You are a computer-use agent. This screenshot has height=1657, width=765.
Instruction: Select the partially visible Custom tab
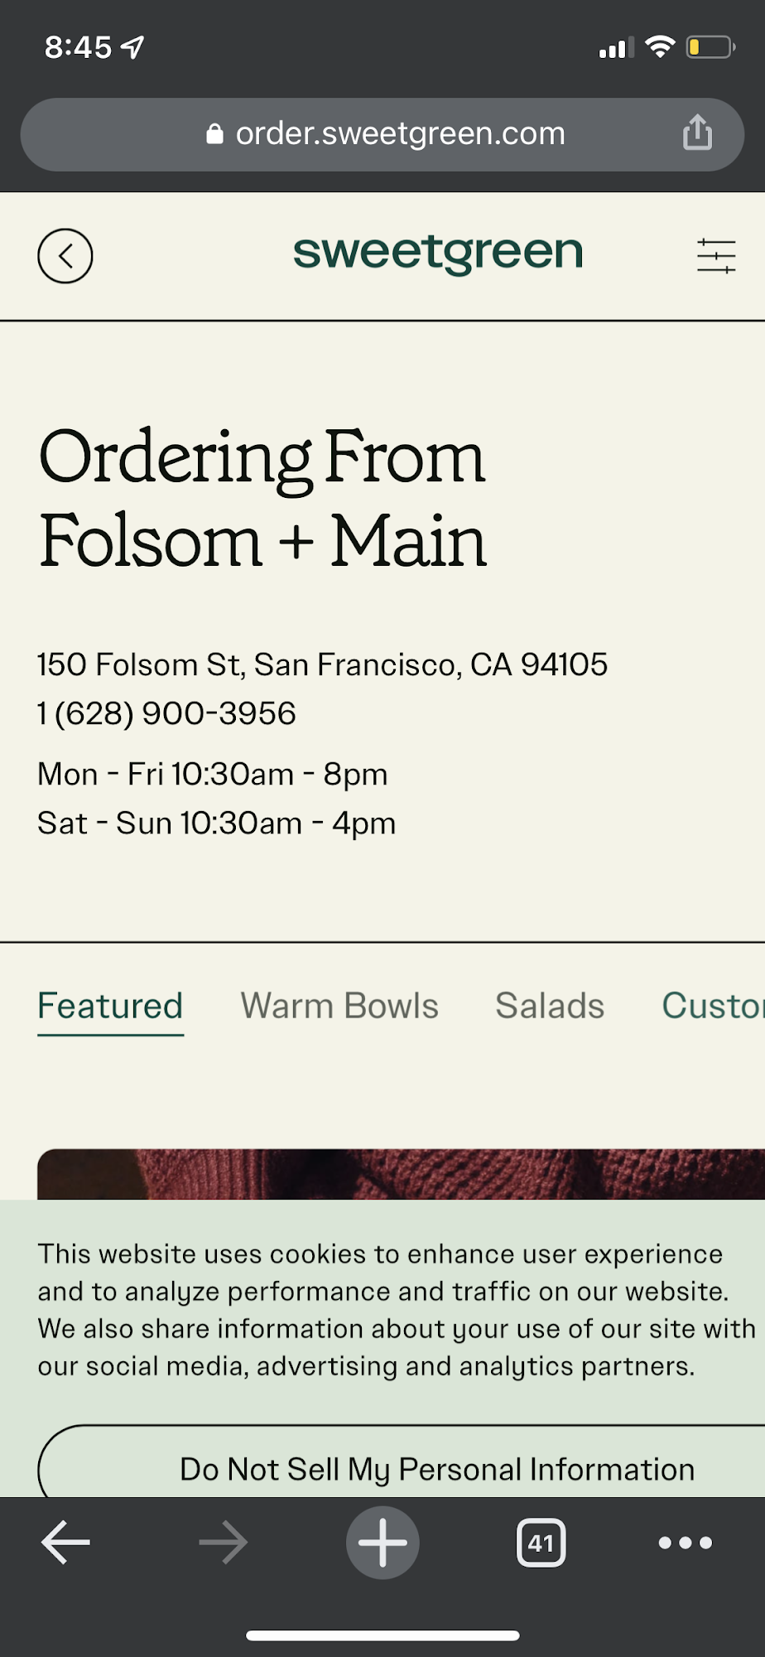pos(713,1006)
